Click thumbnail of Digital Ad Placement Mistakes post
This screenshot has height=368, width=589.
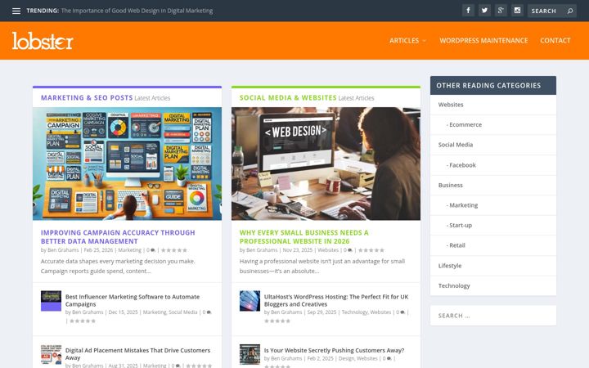[x=51, y=354]
